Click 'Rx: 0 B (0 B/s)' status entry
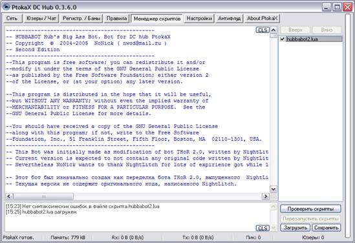Screen dimensions: 355x243 pos(127,238)
